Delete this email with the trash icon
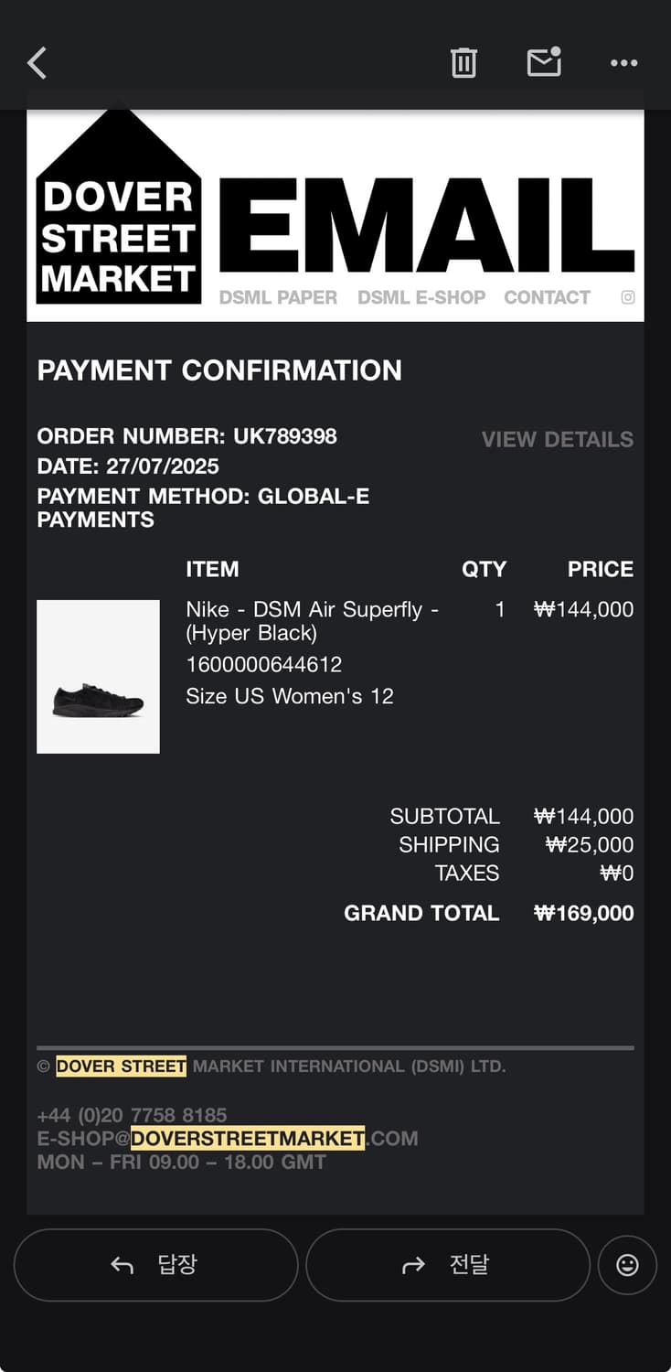671x1372 pixels. click(463, 62)
